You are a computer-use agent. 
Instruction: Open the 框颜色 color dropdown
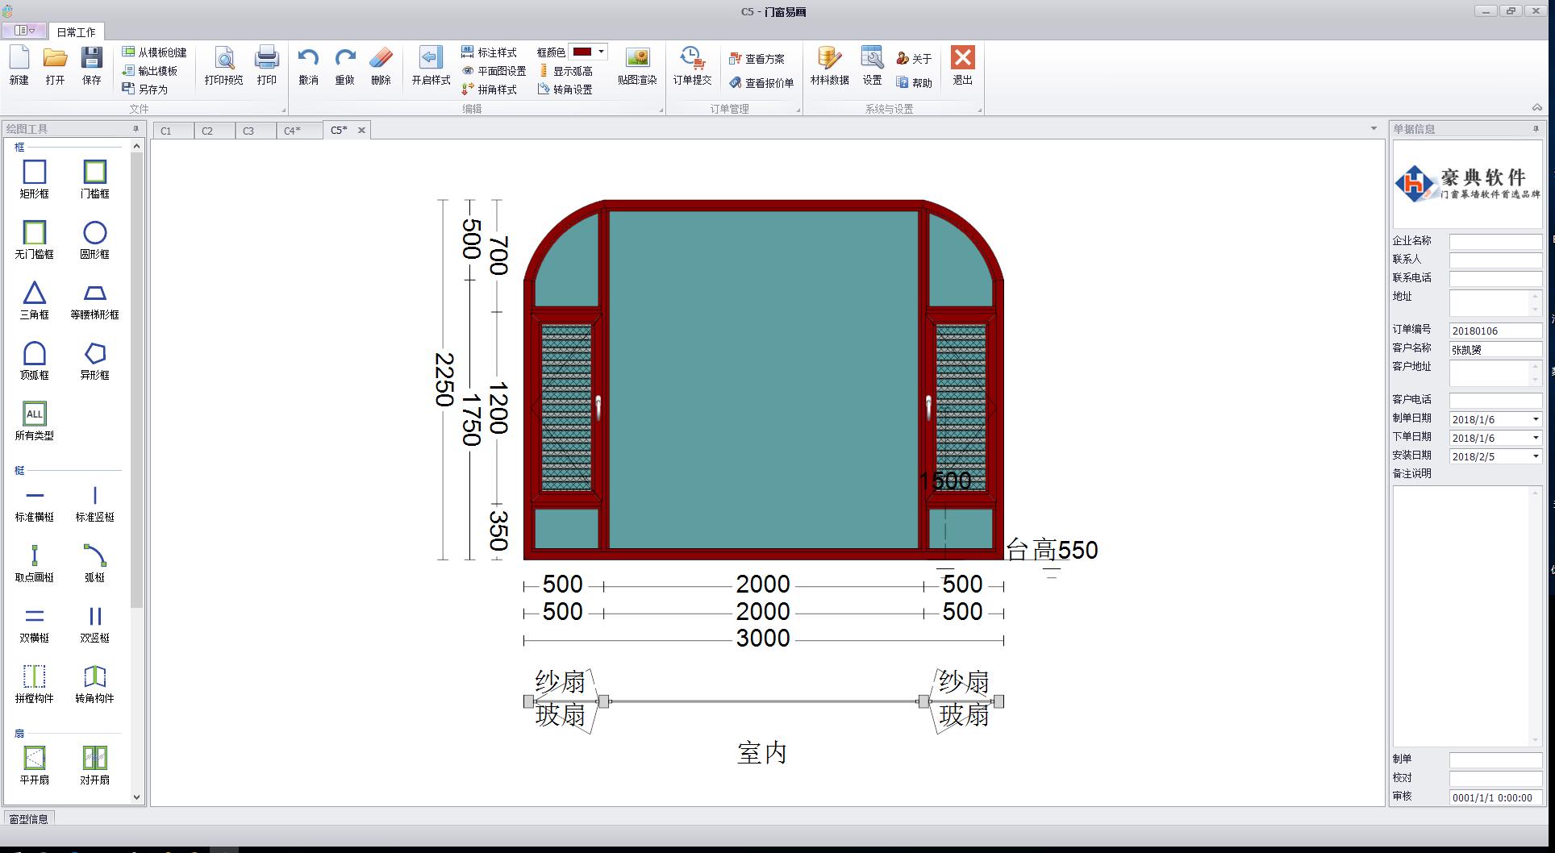(x=601, y=52)
